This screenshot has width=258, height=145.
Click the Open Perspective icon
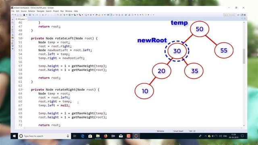(238, 15)
